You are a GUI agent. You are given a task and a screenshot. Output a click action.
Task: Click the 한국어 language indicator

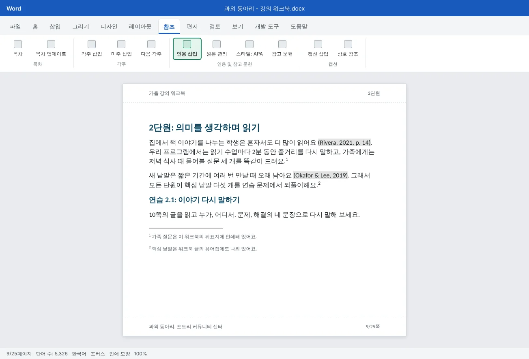coord(79,354)
